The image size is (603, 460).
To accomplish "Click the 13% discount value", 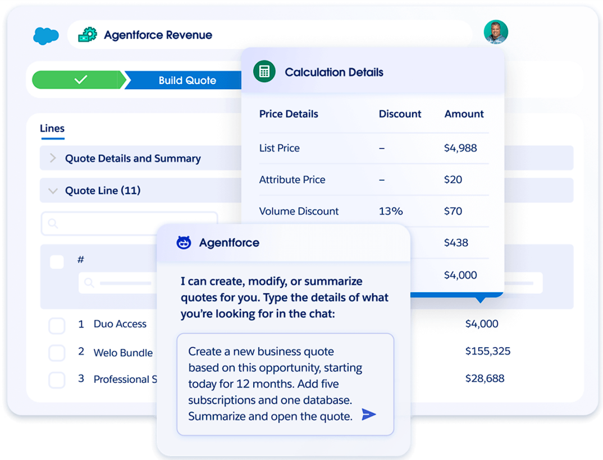I will 391,211.
